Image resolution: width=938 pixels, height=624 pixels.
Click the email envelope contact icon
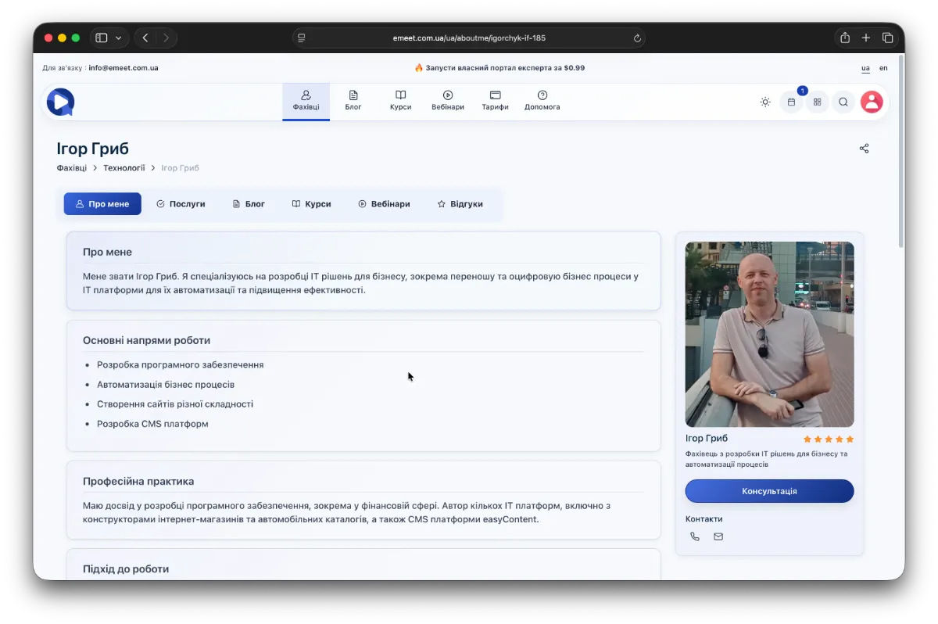click(718, 536)
